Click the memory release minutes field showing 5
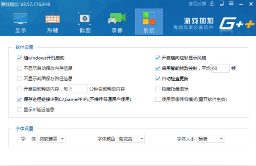Image resolution: width=256 pixels, height=166 pixels. 78,89
